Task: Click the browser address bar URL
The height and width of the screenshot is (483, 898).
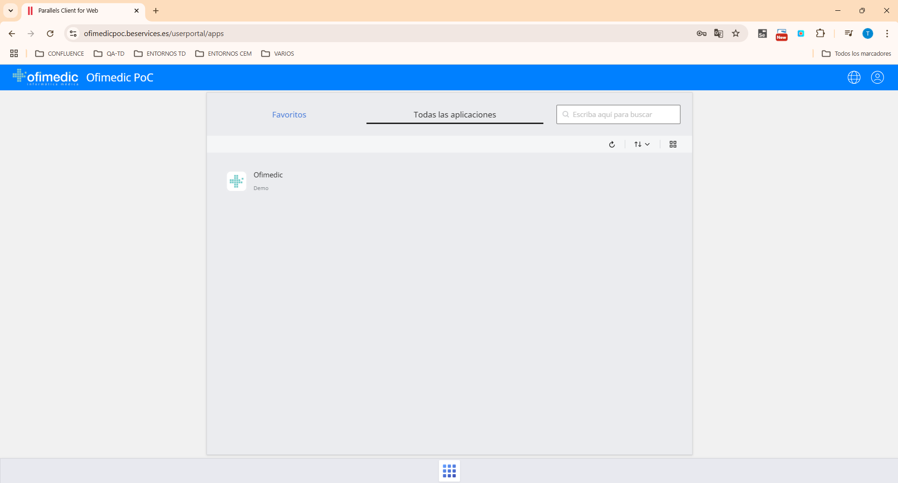Action: click(x=154, y=33)
